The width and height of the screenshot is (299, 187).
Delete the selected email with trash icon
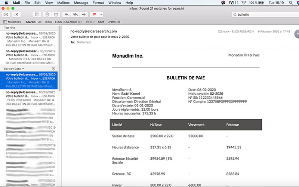[x=47, y=15]
